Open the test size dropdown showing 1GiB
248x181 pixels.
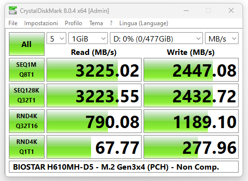(x=88, y=38)
